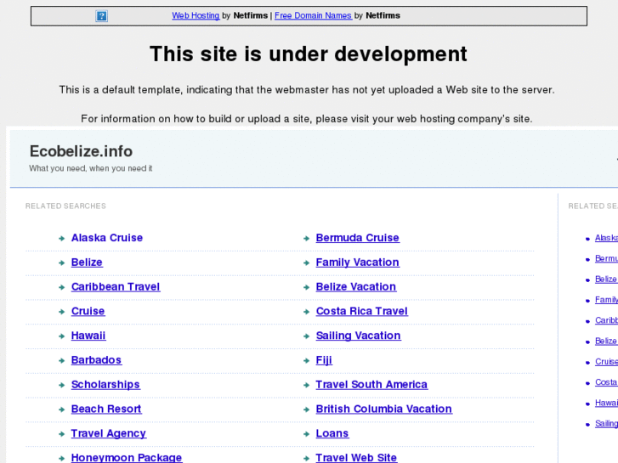Open the Beach Resort link
The image size is (618, 463).
(x=106, y=409)
